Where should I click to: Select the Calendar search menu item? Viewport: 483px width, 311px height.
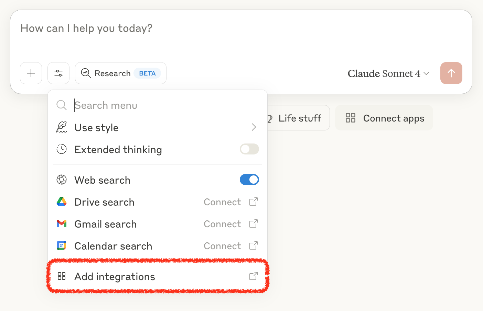pos(158,246)
